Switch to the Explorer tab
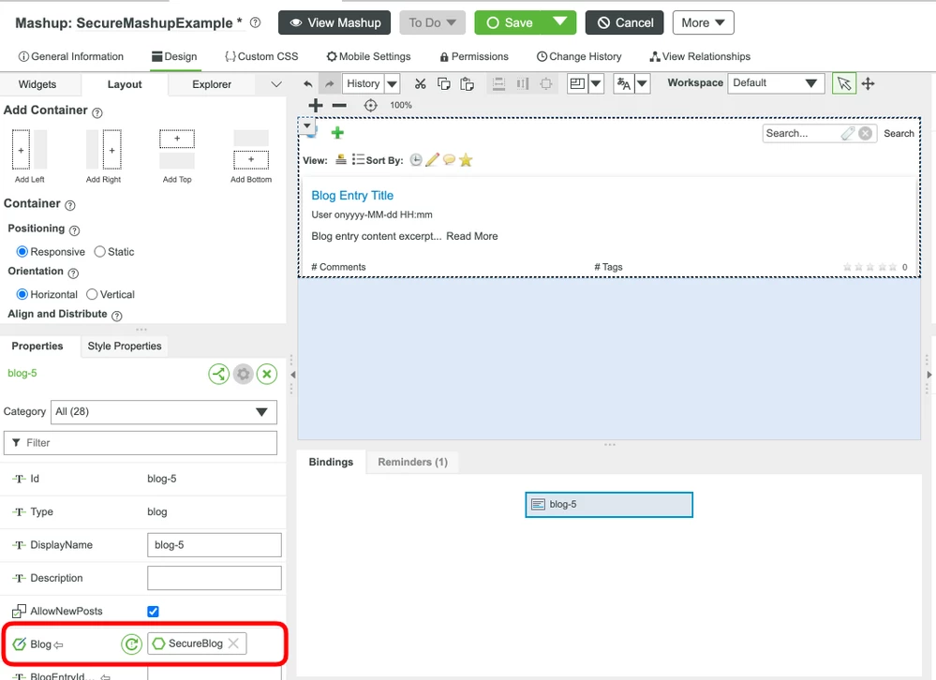The height and width of the screenshot is (680, 936). 212,84
